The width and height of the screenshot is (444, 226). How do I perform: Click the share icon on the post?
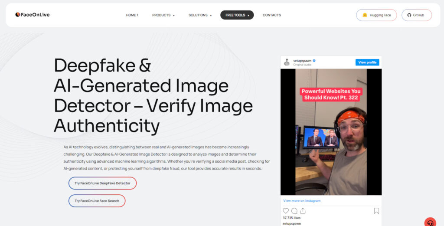pyautogui.click(x=303, y=211)
